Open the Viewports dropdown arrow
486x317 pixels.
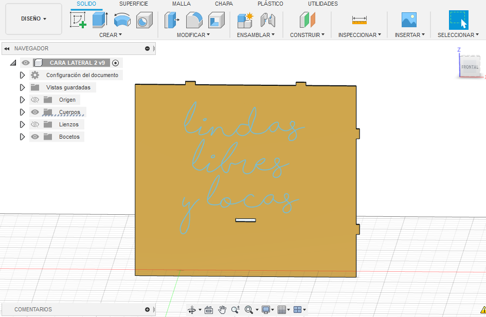click(x=304, y=310)
